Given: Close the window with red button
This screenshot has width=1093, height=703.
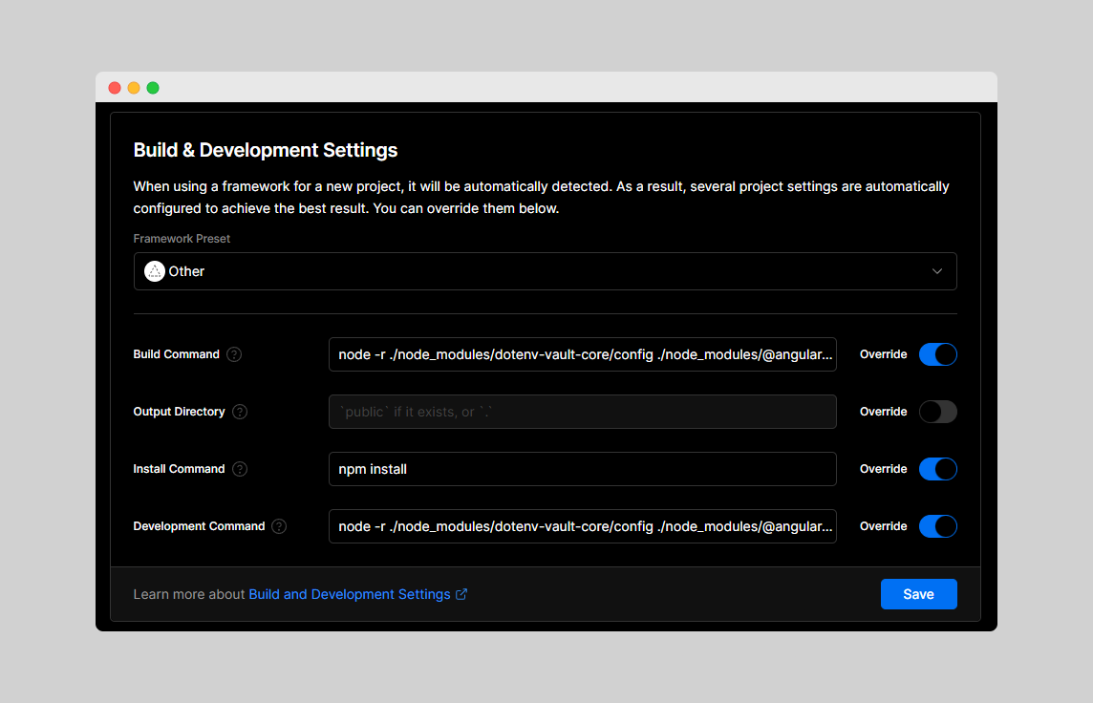Looking at the screenshot, I should click(x=115, y=88).
